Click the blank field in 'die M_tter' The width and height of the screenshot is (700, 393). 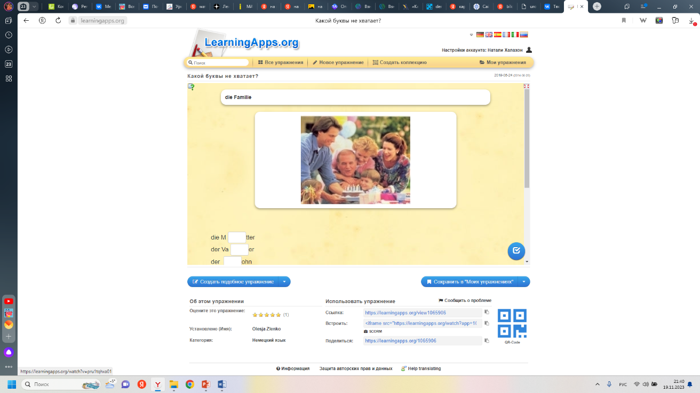(x=237, y=238)
